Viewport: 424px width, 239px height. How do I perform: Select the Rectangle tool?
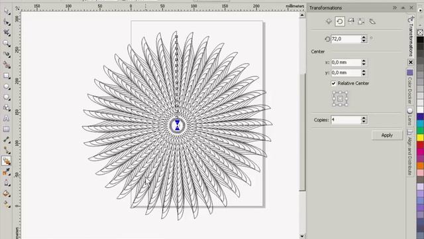pyautogui.click(x=7, y=76)
